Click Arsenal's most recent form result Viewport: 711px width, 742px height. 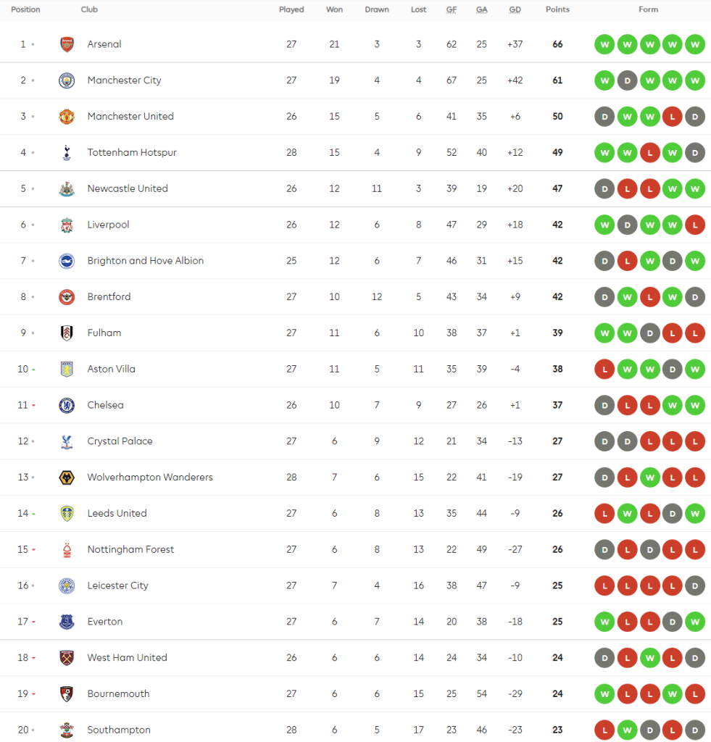[694, 44]
